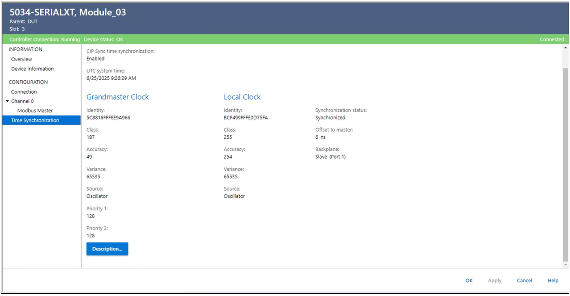Click the Synchronized status value

click(x=330, y=118)
